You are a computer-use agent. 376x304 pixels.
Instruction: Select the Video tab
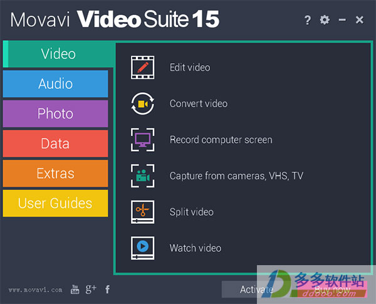point(58,54)
